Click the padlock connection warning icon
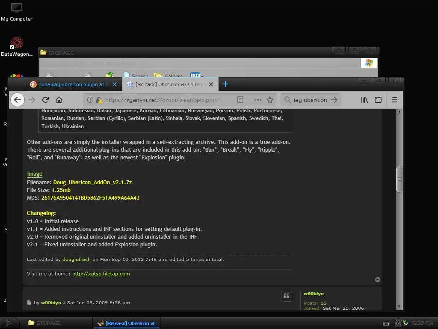This screenshot has height=329, width=438. (98, 100)
